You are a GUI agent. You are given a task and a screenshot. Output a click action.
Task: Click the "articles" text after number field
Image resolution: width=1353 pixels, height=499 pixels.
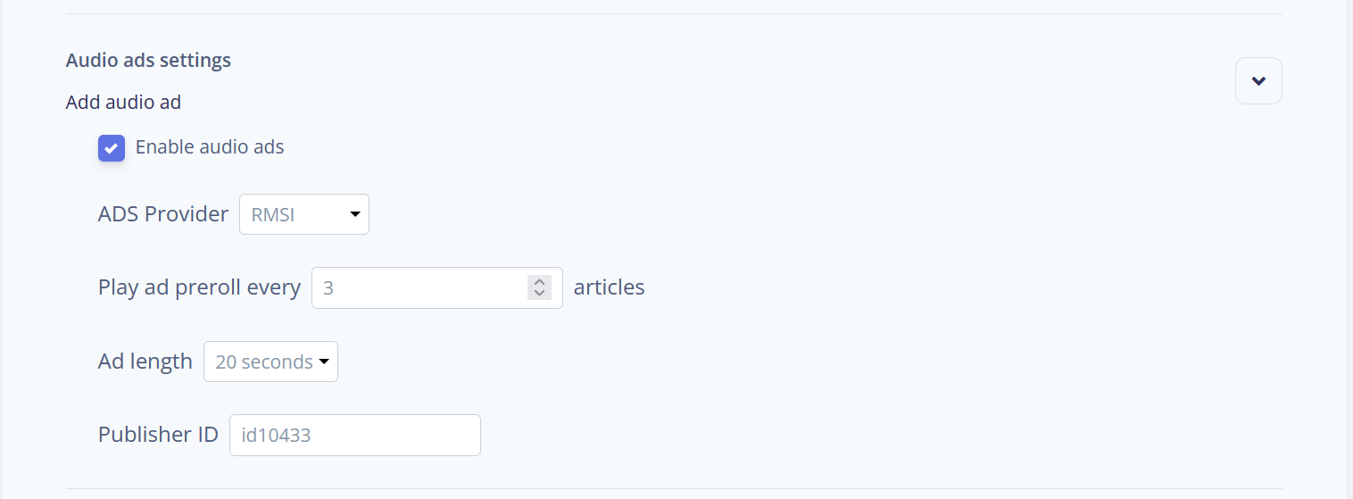coord(609,288)
